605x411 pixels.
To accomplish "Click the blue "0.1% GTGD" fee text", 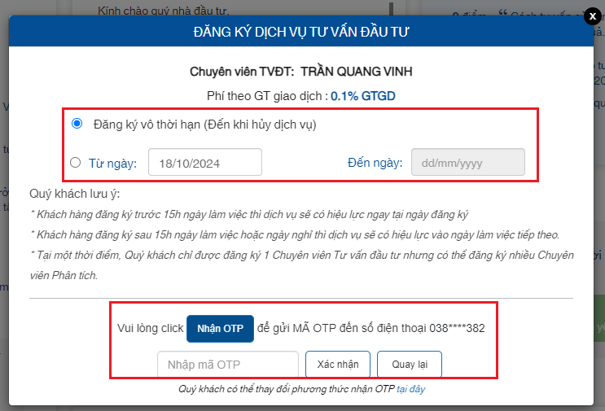I will point(362,96).
